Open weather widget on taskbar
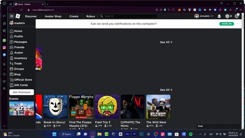245x138 pixels. click(x=12, y=134)
